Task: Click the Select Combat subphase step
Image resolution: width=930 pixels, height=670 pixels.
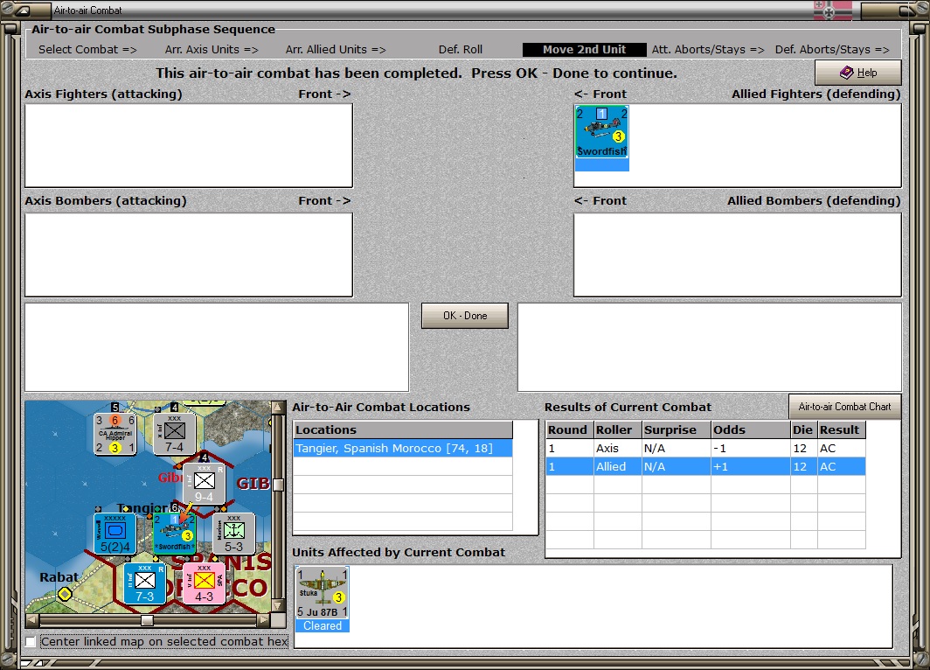Action: click(x=87, y=49)
